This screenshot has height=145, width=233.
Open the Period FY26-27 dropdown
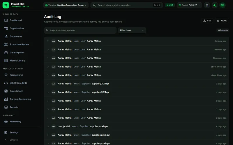click(x=189, y=5)
